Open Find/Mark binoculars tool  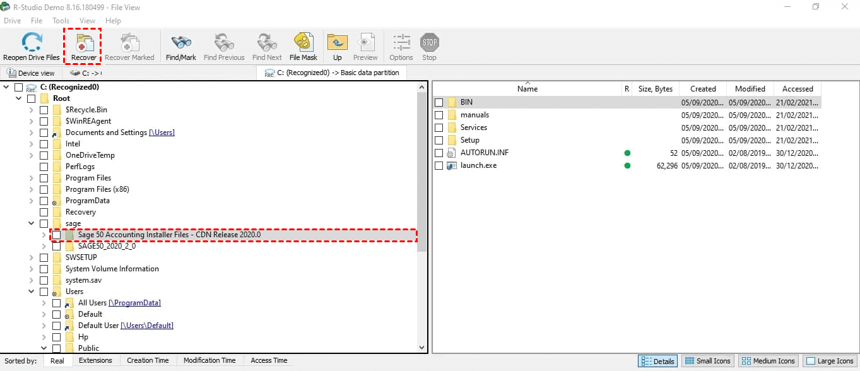(x=181, y=42)
